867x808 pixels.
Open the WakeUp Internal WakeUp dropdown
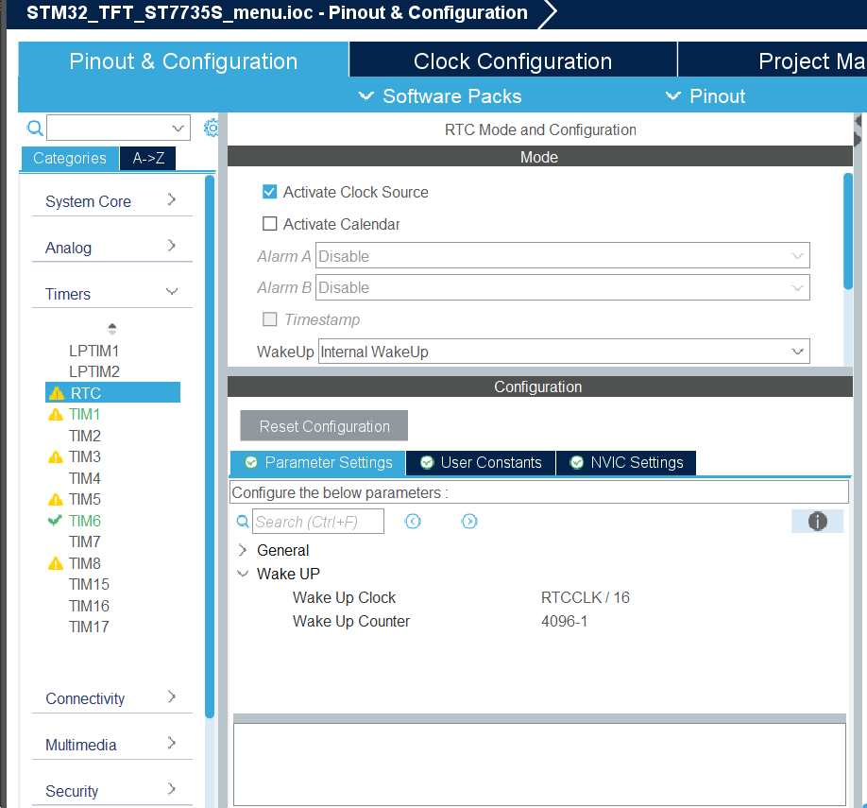(x=564, y=352)
